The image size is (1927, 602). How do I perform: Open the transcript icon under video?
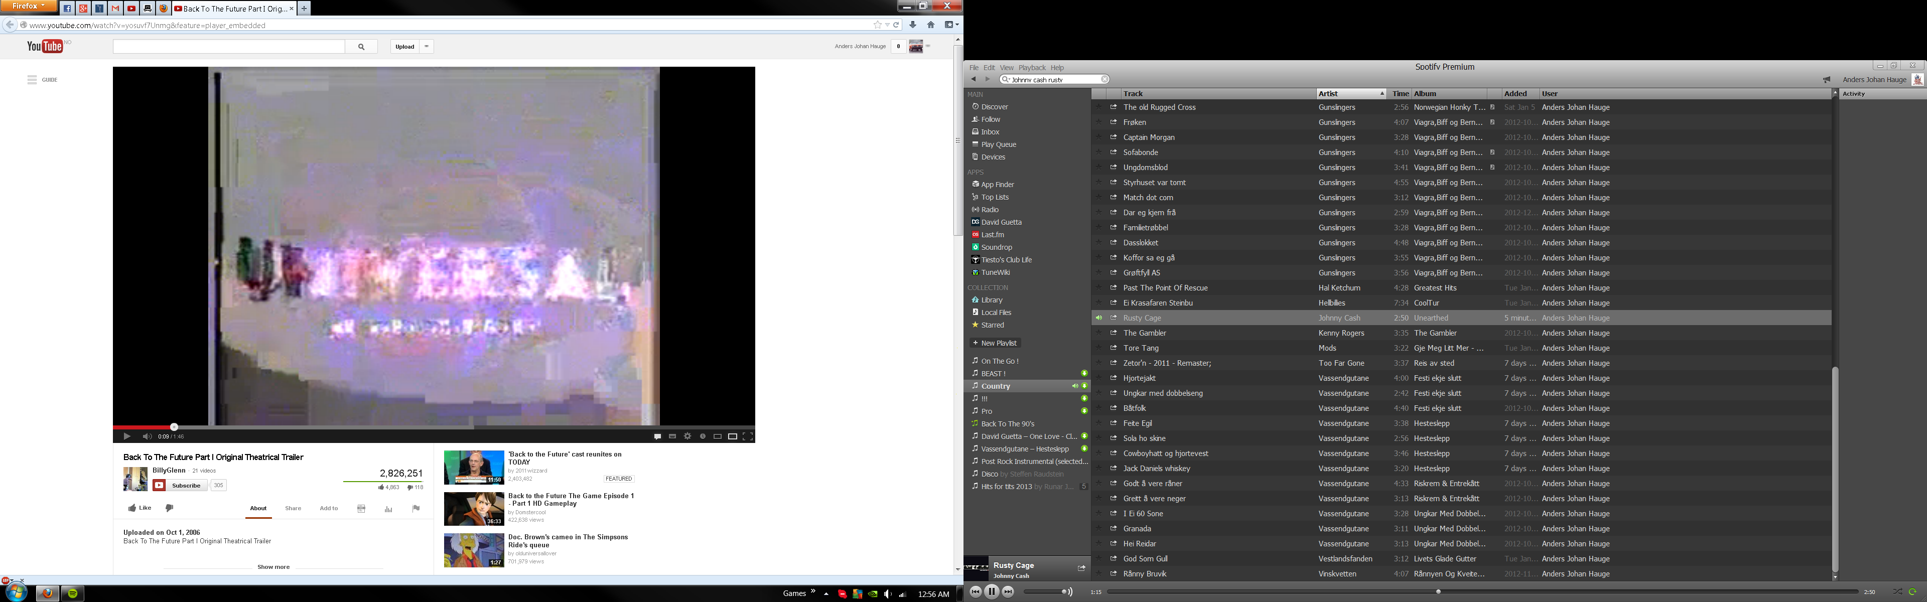point(361,509)
